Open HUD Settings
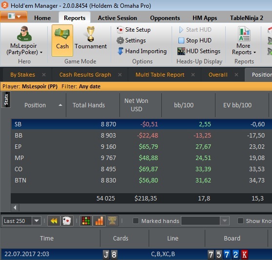272x260 pixels. pyautogui.click(x=199, y=51)
